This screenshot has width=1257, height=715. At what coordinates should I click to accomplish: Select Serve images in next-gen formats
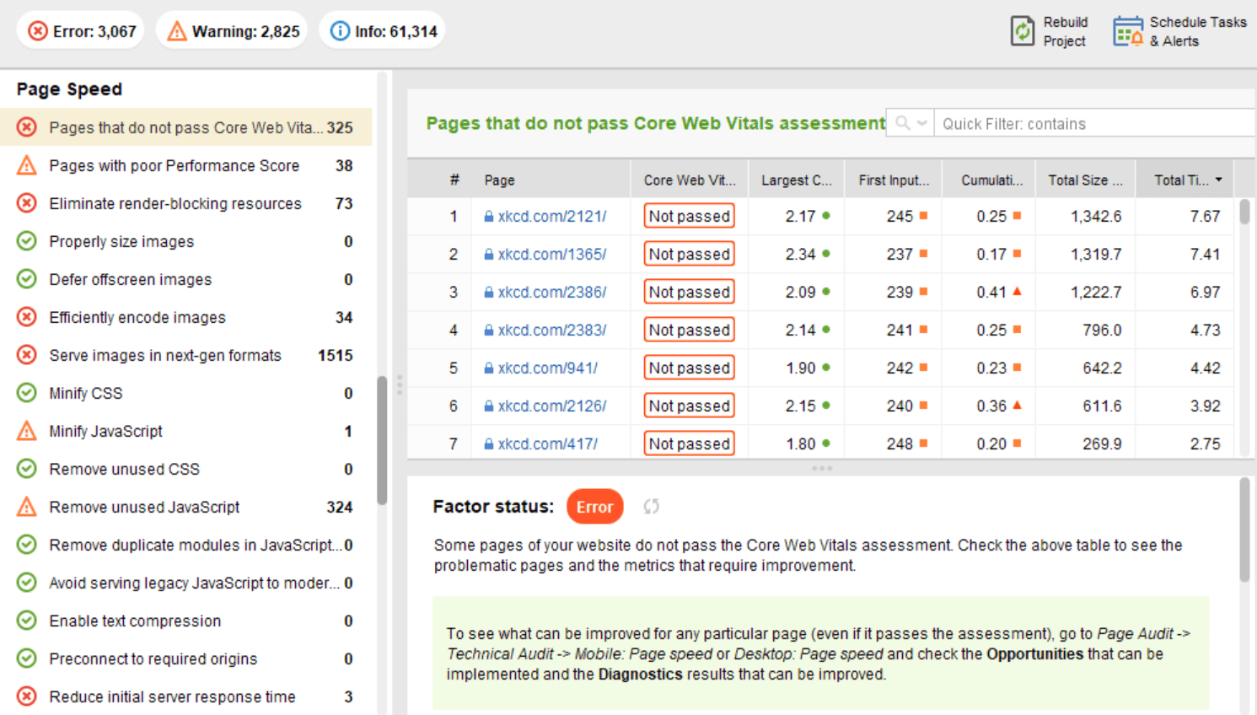click(x=165, y=355)
